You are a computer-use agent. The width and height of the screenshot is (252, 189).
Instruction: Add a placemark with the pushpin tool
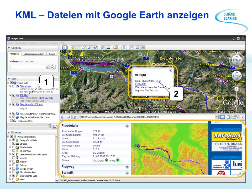[x=73, y=48]
